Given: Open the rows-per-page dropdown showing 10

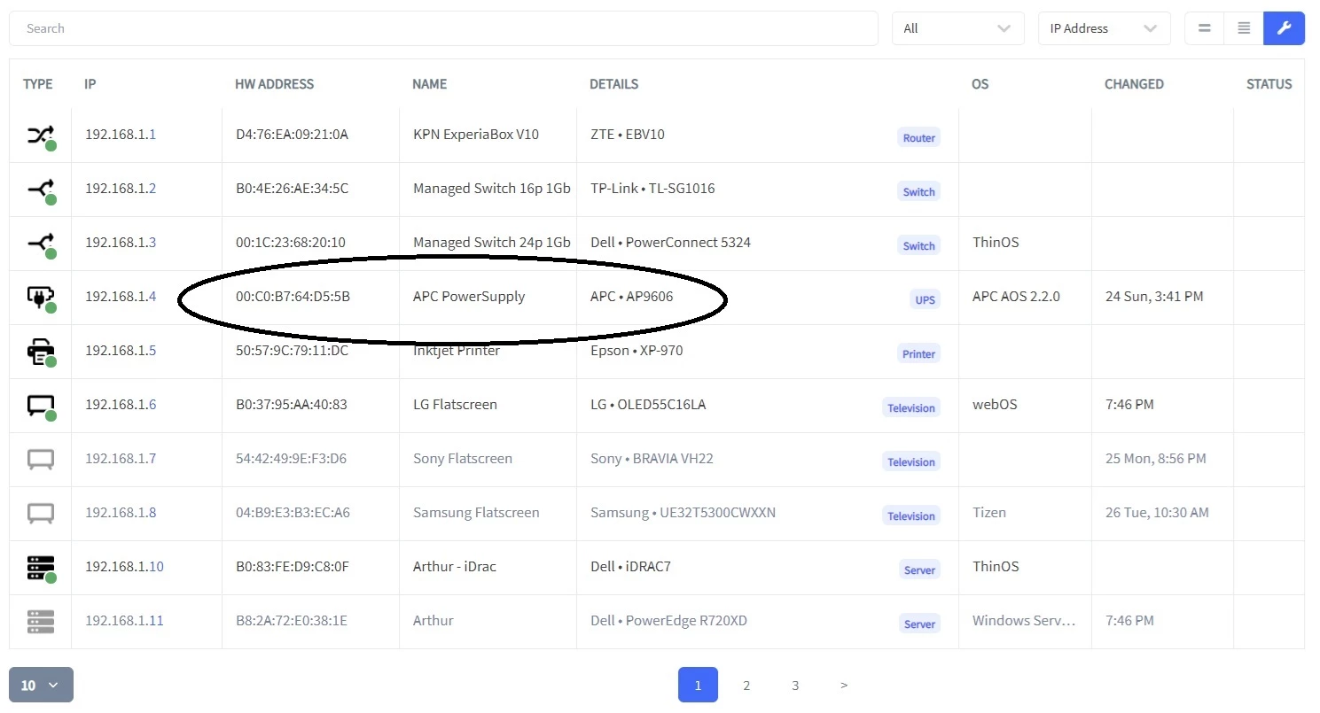Looking at the screenshot, I should (x=41, y=685).
